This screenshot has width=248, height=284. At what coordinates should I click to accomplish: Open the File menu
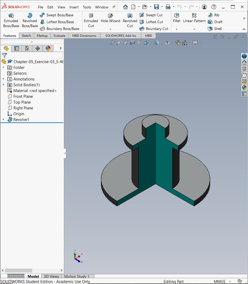(x=41, y=7)
